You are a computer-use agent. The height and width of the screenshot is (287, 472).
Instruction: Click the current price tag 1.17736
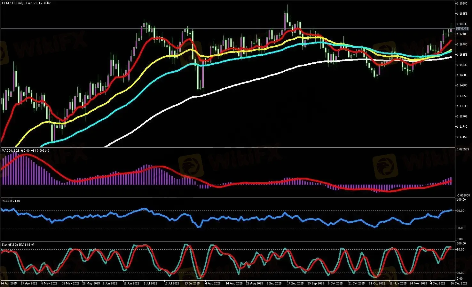point(462,29)
